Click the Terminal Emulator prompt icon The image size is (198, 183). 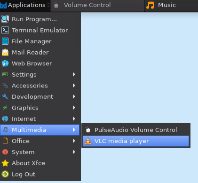click(x=5, y=30)
